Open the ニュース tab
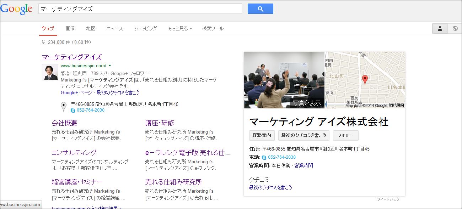This screenshot has width=462, height=209. point(115,29)
